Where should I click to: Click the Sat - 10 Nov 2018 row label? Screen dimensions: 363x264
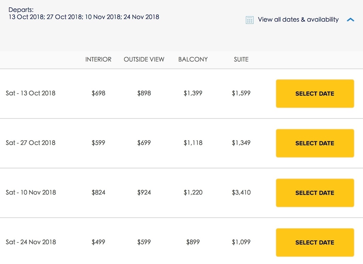31,192
